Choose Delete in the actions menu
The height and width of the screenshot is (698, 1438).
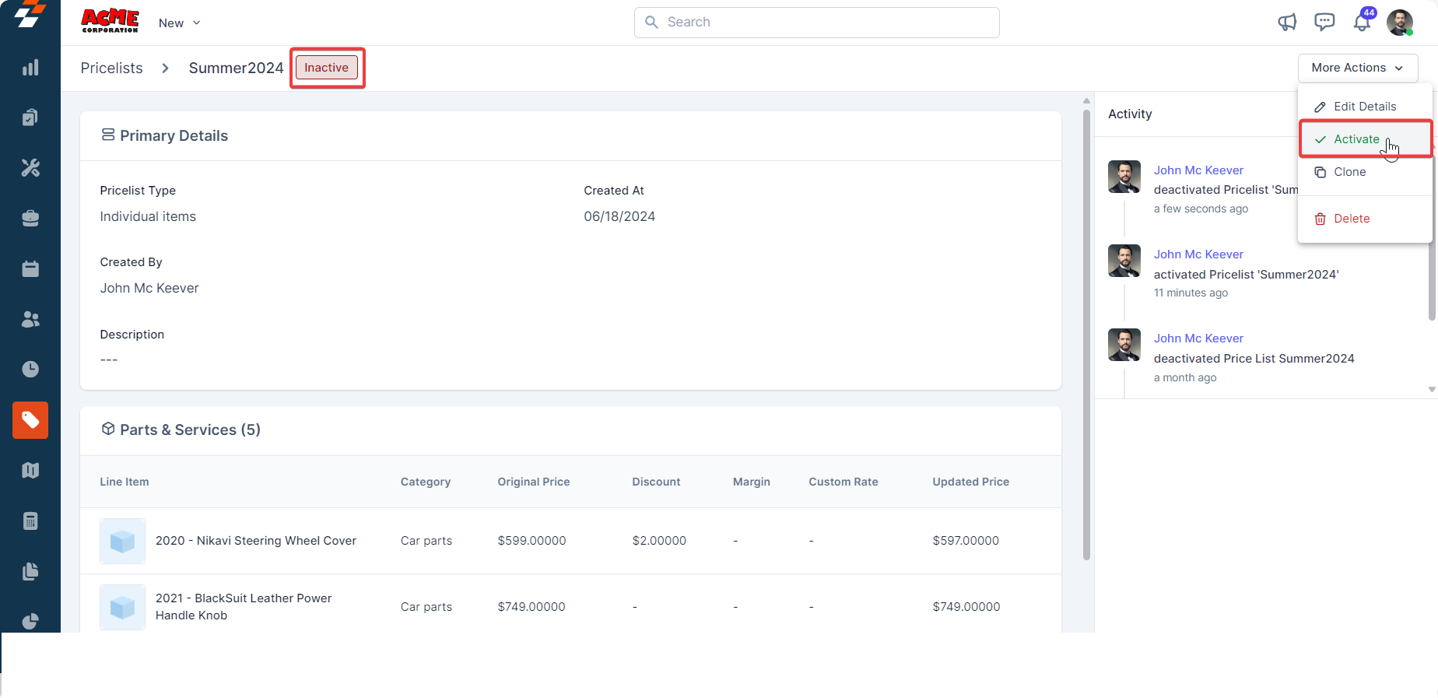pos(1351,219)
